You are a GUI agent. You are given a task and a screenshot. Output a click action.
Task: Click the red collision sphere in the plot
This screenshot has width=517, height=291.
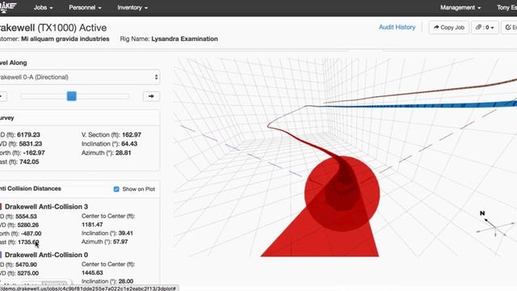click(342, 194)
